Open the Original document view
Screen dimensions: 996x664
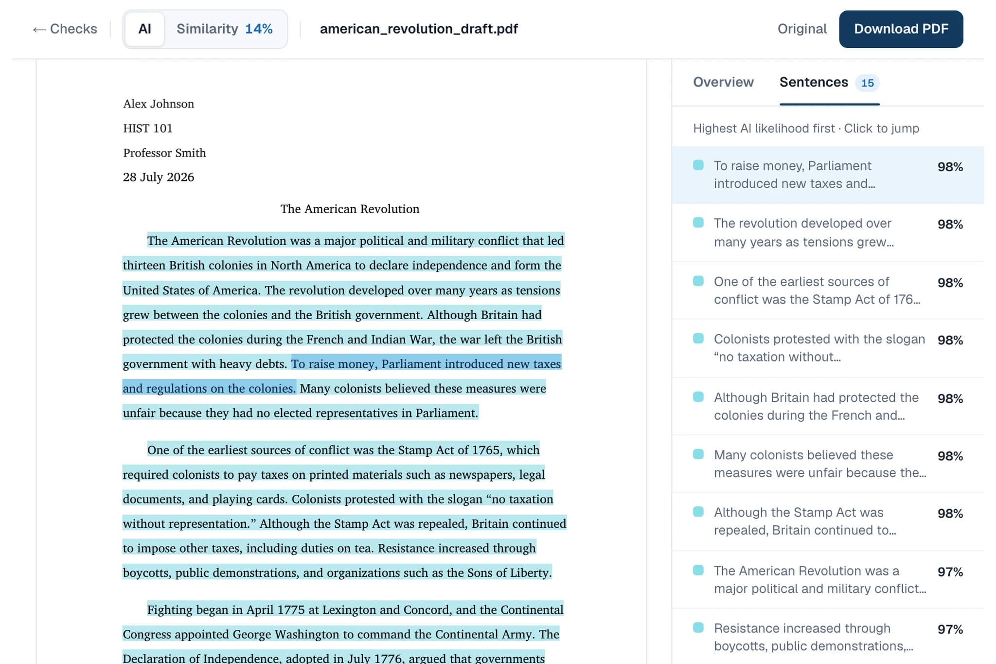801,29
